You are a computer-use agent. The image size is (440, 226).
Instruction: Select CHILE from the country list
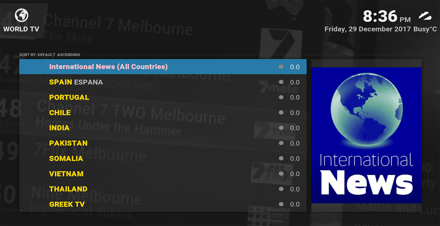tap(163, 112)
